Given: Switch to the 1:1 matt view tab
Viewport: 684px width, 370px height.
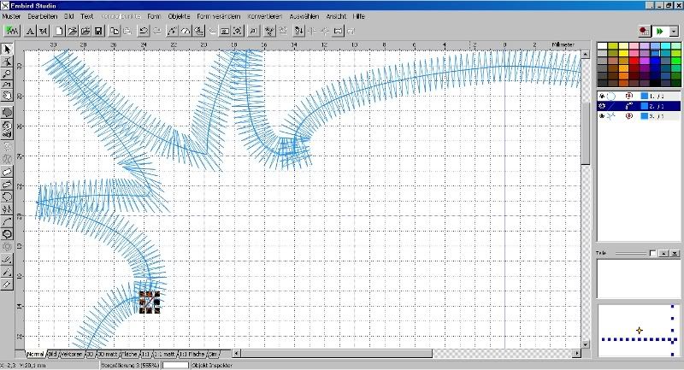Looking at the screenshot, I should click(x=165, y=355).
